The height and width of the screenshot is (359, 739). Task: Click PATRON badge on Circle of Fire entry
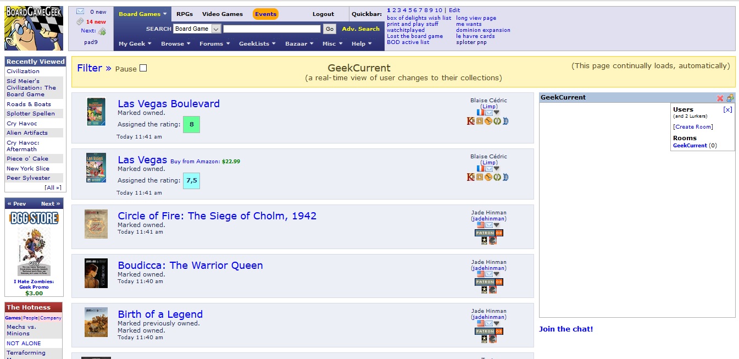[x=485, y=233]
